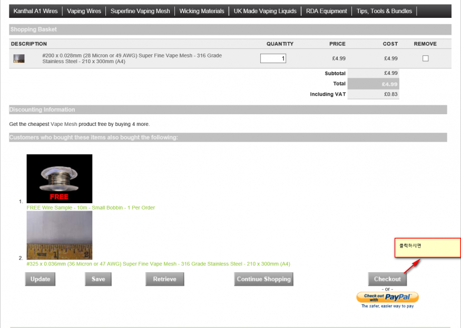
Task: Click the PayPal checkout logo button
Action: 387,297
